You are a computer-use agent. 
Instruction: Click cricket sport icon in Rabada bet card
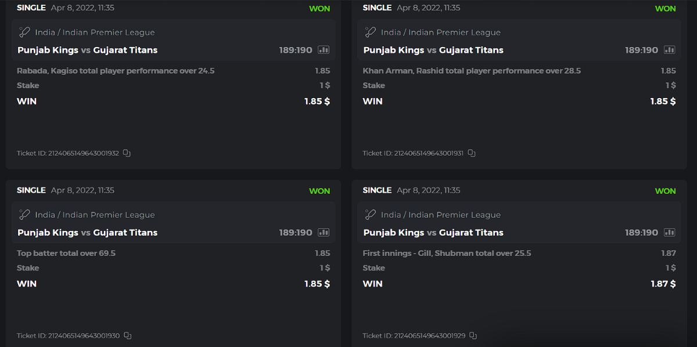[x=24, y=32]
